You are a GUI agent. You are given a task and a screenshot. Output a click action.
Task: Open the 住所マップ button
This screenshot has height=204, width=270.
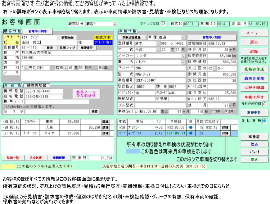pos(67,48)
